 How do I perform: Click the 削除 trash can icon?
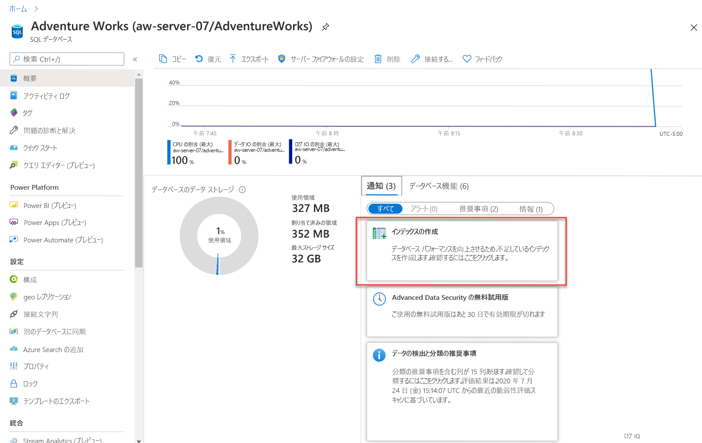(378, 59)
